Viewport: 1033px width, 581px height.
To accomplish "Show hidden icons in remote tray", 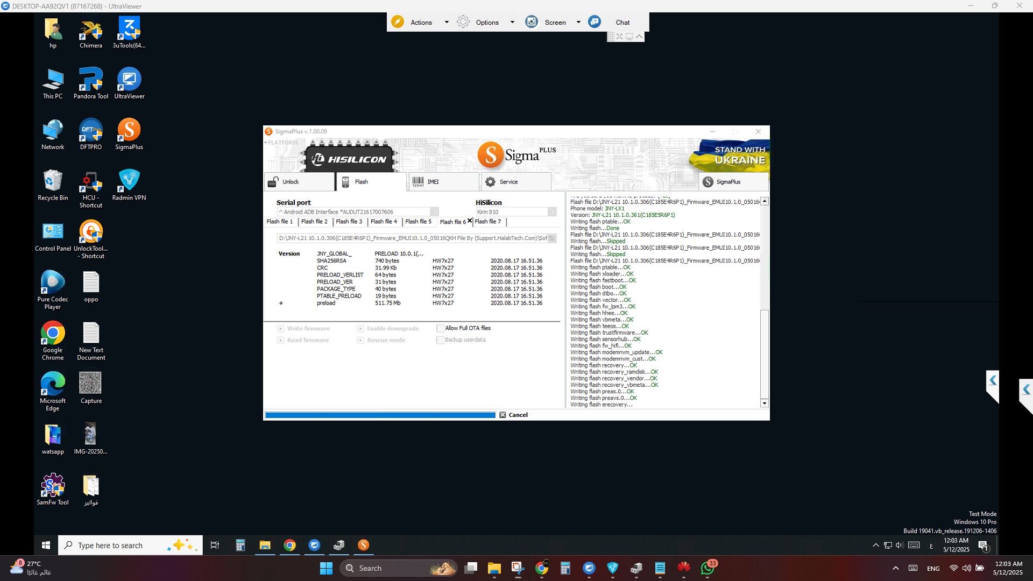I will tap(875, 545).
